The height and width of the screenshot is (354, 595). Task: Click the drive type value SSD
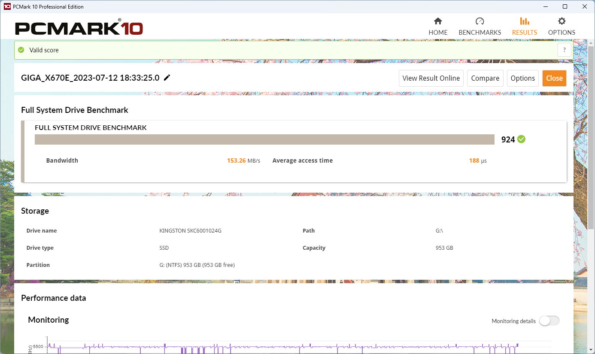[164, 248]
